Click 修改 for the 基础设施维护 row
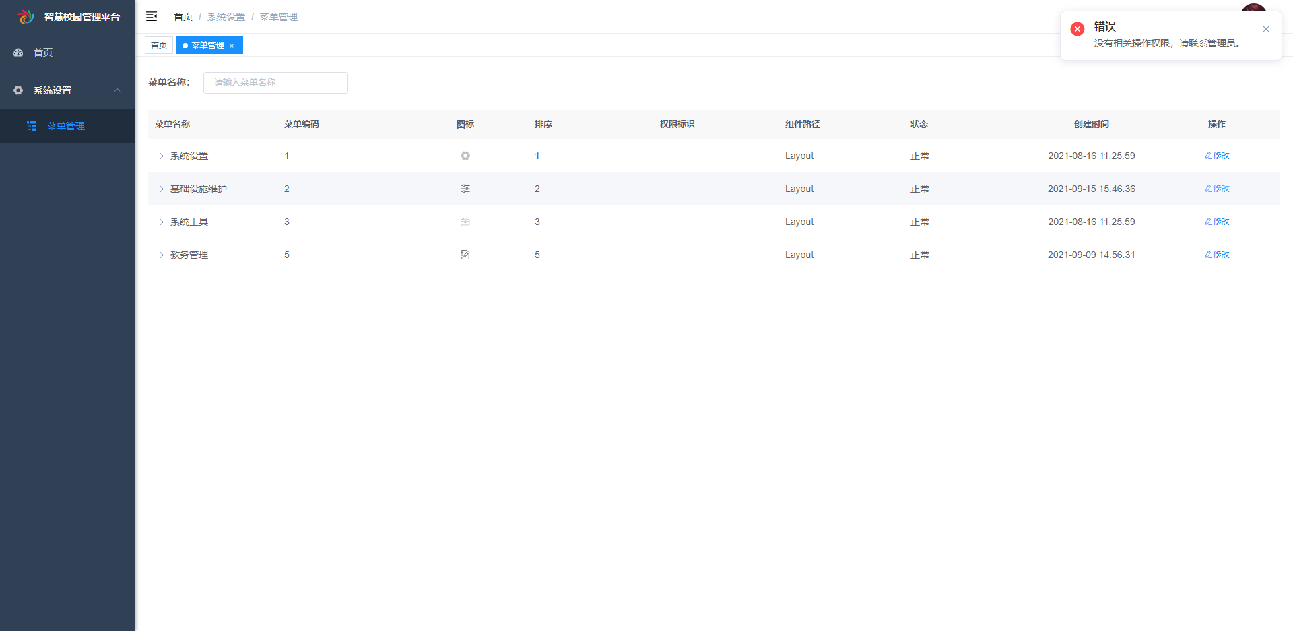The width and height of the screenshot is (1293, 631). 1217,189
